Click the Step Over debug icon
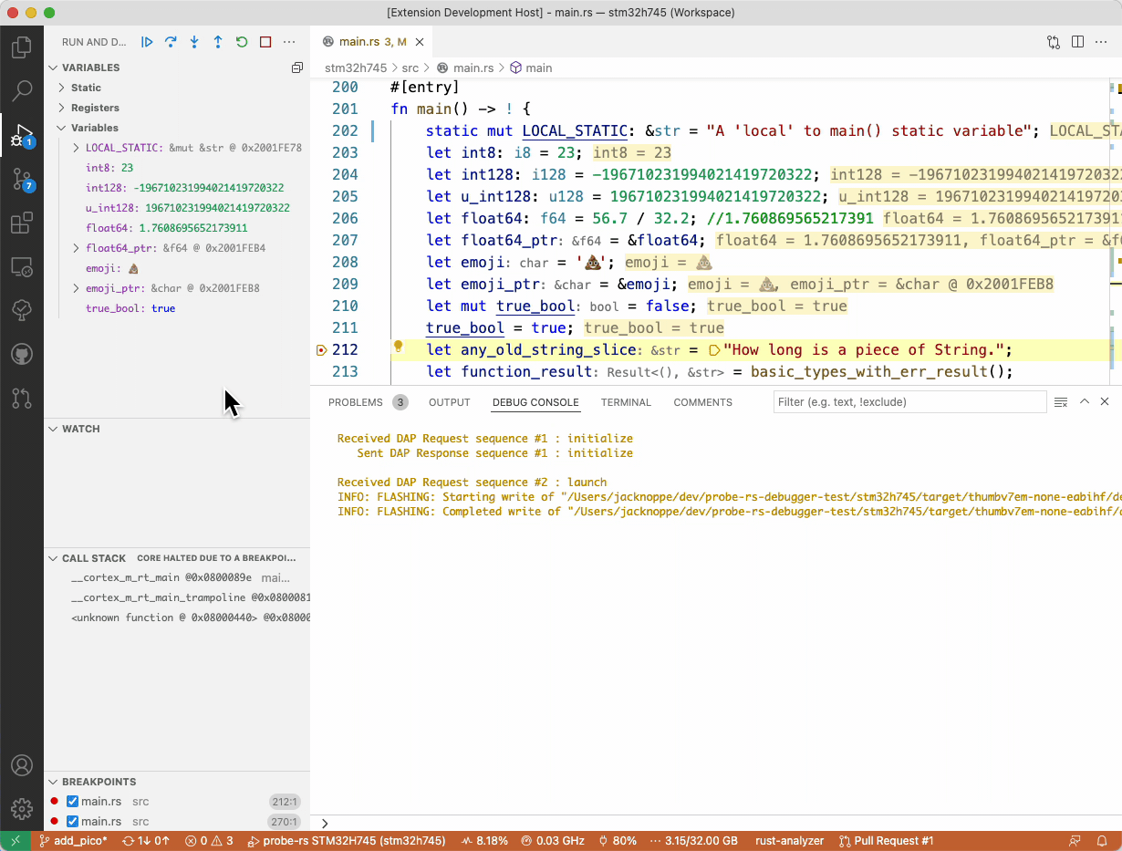 click(x=171, y=42)
